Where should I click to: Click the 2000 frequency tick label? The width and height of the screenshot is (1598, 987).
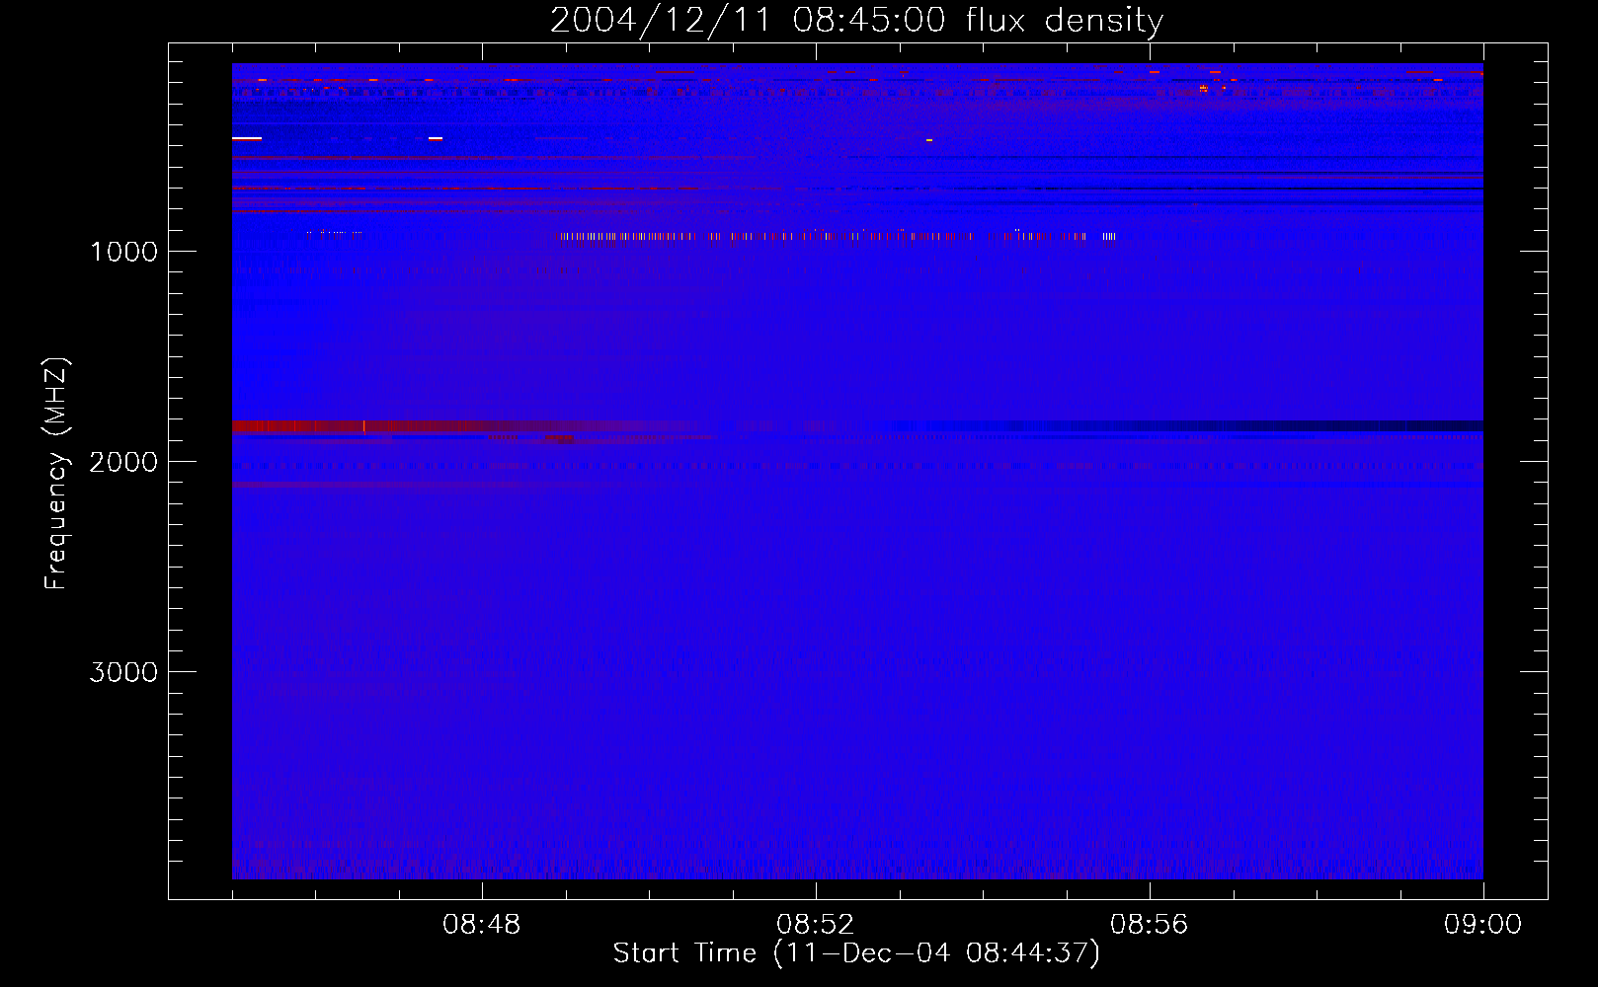123,462
